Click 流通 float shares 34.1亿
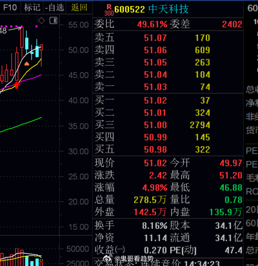The width and height of the screenshot is (258, 266). [229, 238]
